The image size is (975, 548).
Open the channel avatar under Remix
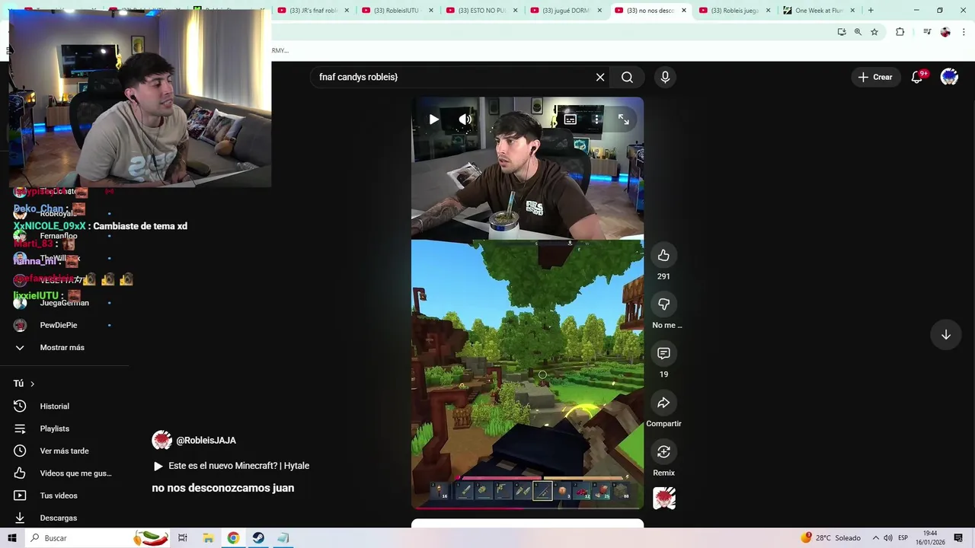click(x=664, y=499)
